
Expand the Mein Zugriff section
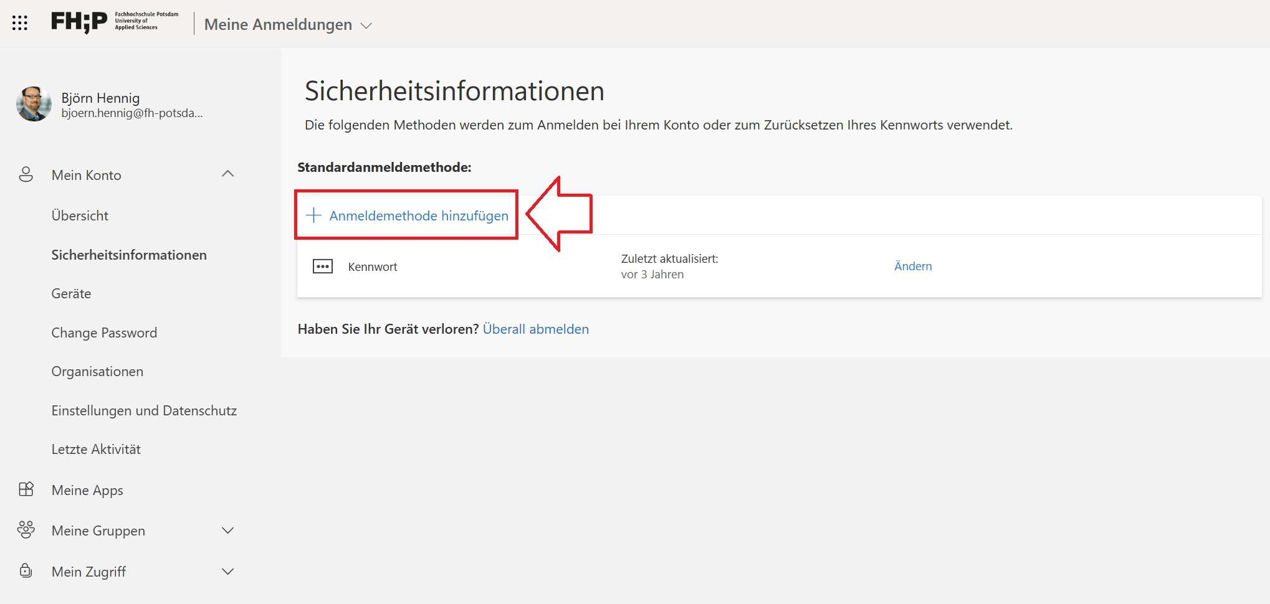[x=228, y=571]
